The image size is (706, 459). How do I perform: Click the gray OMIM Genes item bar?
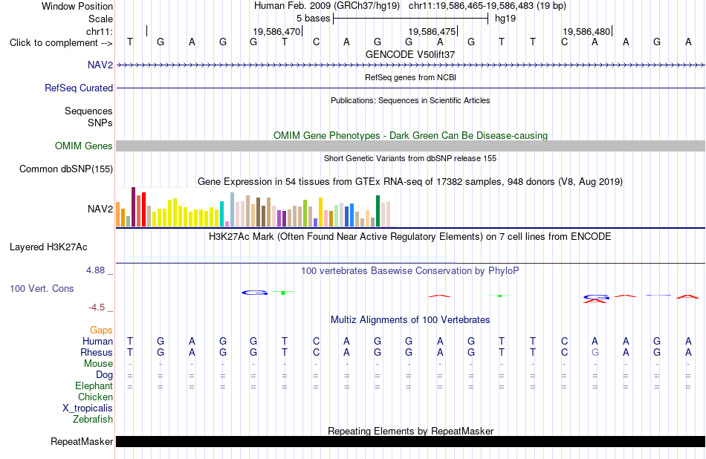click(410, 146)
